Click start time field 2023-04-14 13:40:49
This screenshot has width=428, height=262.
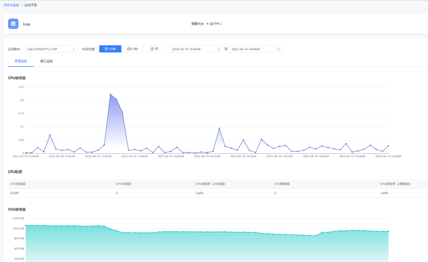(x=196, y=49)
